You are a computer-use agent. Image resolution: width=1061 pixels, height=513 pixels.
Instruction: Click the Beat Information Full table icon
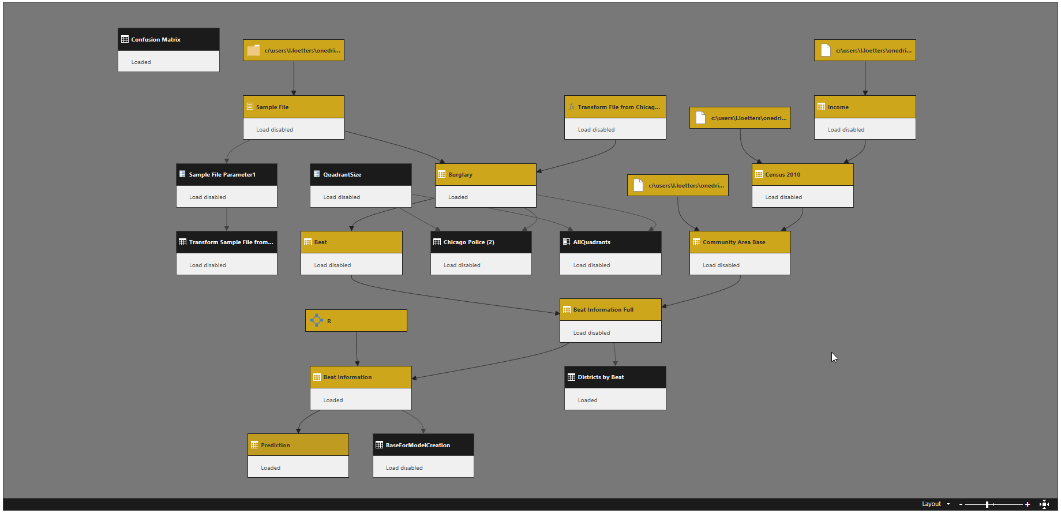click(567, 309)
